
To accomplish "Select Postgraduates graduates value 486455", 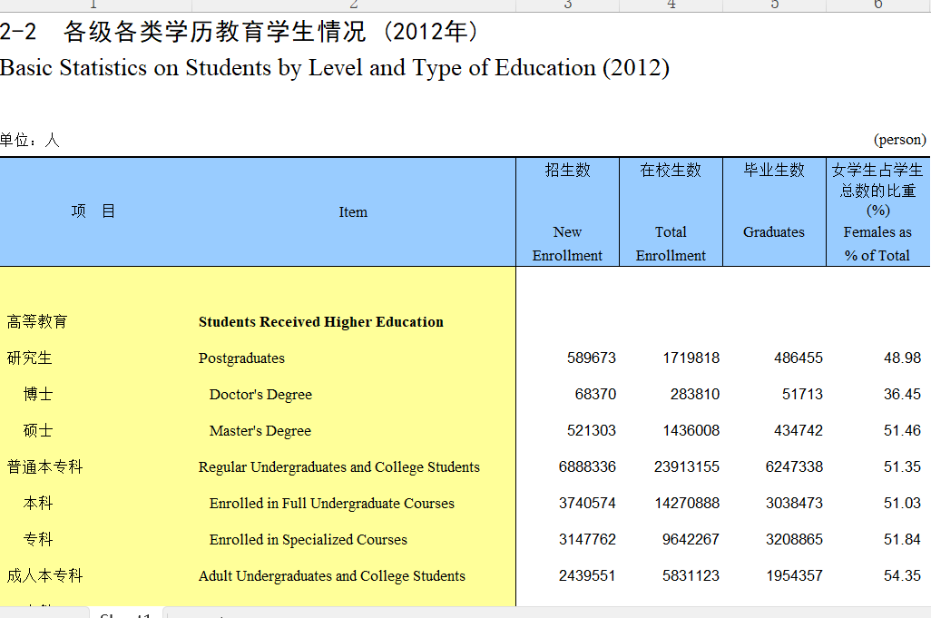I will point(799,358).
